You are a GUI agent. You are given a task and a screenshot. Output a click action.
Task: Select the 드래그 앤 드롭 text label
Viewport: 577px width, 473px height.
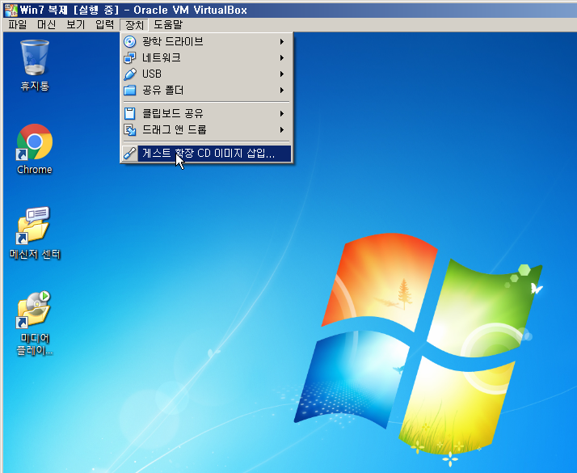(174, 129)
